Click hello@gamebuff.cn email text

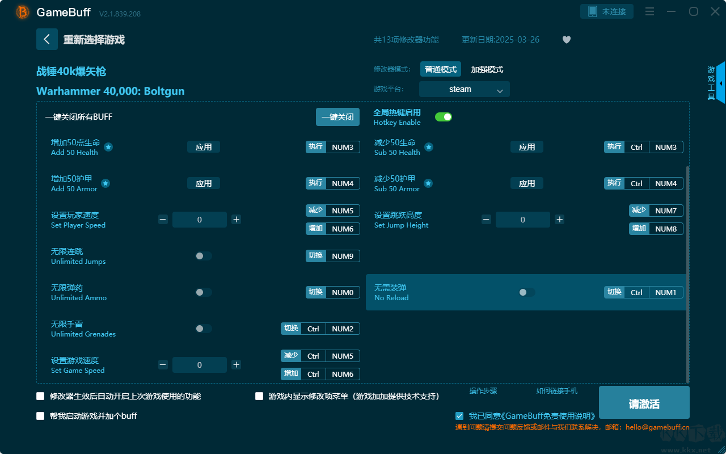coord(657,427)
